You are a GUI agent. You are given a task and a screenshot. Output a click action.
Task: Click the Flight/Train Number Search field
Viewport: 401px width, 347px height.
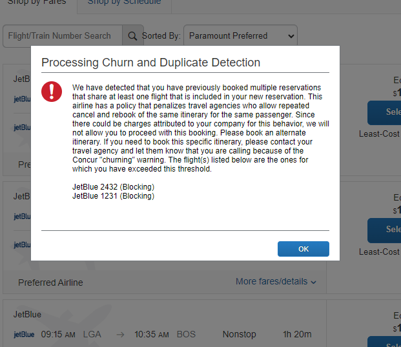click(63, 35)
